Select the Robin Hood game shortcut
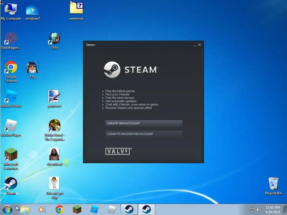The height and width of the screenshot is (215, 287). coord(55,130)
